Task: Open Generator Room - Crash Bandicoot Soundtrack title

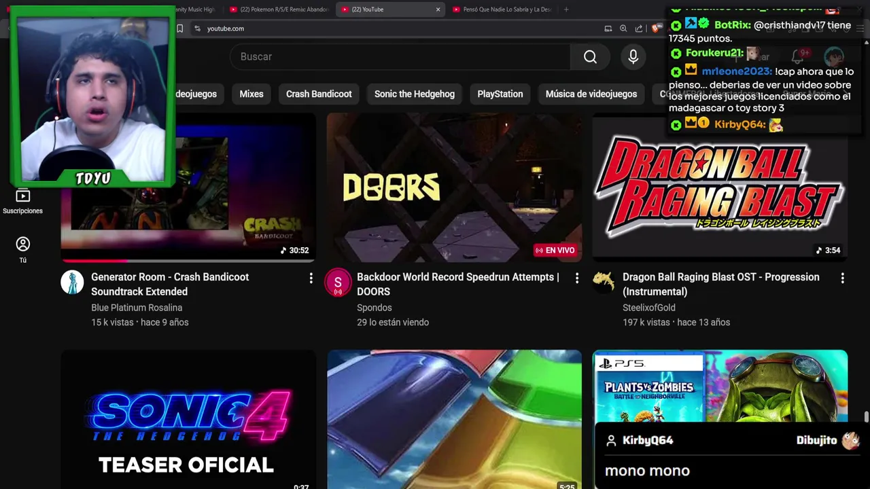Action: click(170, 285)
